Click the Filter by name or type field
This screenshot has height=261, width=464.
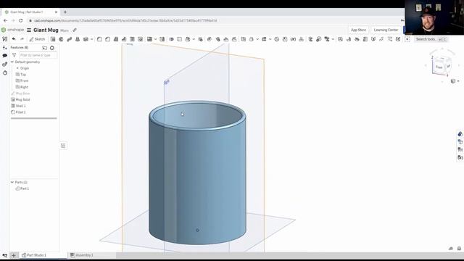pos(38,55)
